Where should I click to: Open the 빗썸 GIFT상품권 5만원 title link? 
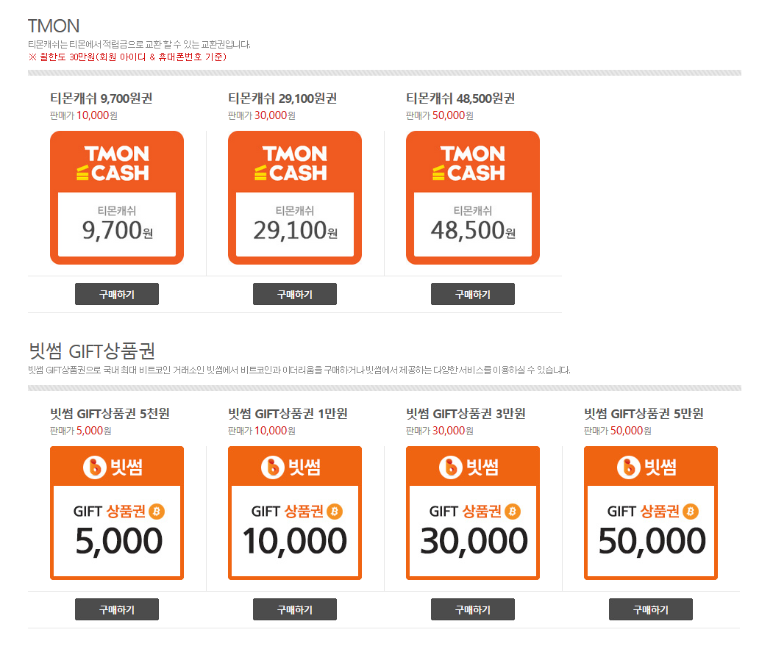click(644, 414)
